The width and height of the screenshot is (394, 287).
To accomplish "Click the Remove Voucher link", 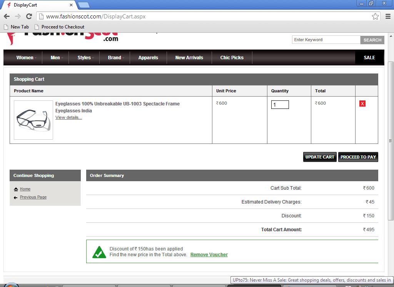I will 209,255.
